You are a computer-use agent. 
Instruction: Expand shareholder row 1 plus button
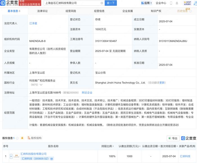(x=11, y=156)
